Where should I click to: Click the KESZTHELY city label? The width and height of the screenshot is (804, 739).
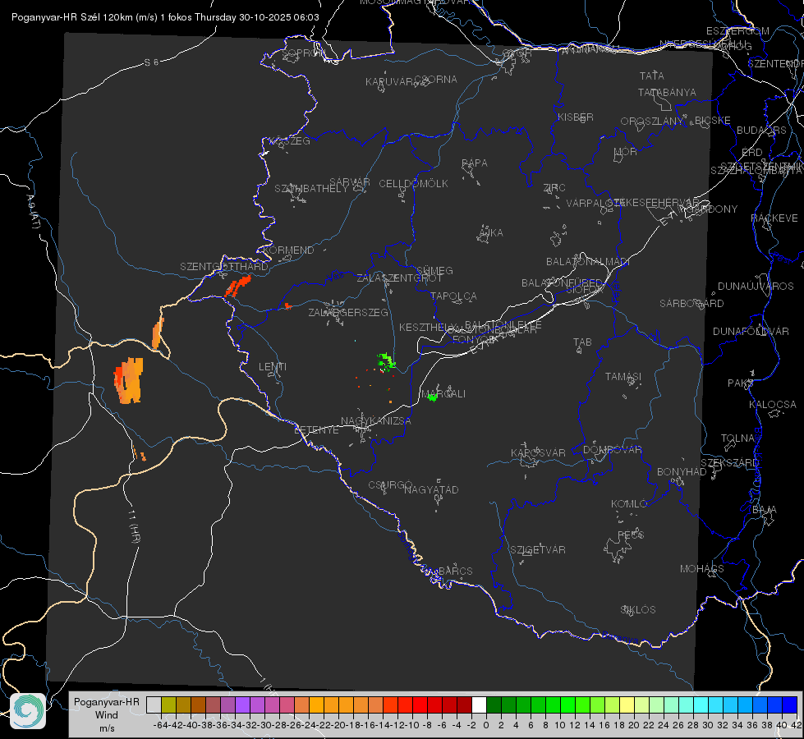tap(428, 327)
